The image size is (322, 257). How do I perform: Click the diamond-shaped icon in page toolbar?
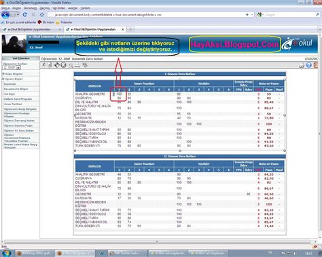57,65
